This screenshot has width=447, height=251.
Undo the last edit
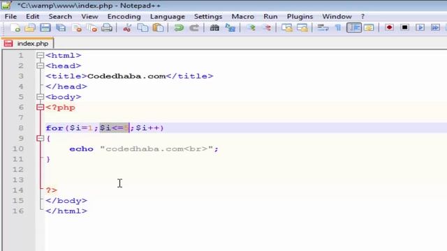coord(179,28)
